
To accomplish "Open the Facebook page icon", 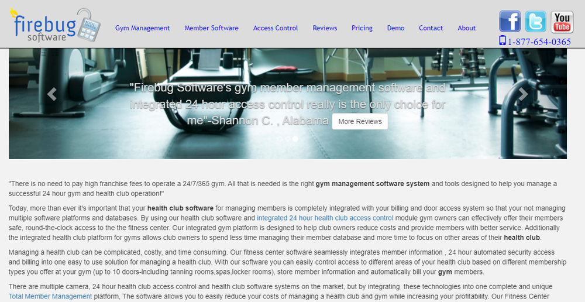I will 510,21.
